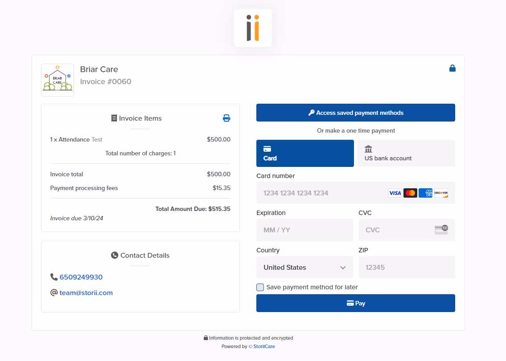Click the Expiration MM / YY field
The width and height of the screenshot is (506, 361).
[x=304, y=230]
